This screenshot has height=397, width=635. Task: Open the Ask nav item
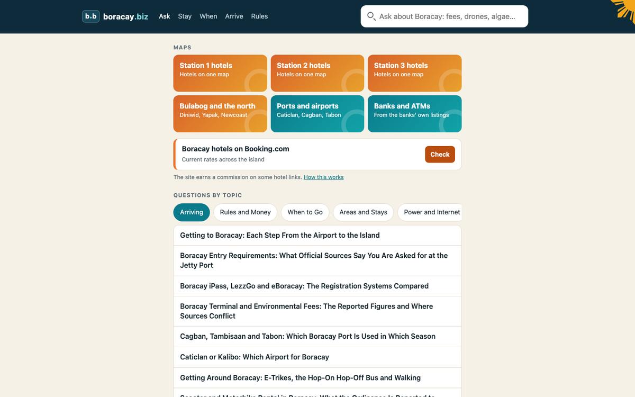[x=165, y=16]
